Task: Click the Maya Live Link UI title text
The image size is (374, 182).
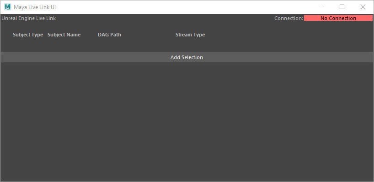Action: click(35, 7)
